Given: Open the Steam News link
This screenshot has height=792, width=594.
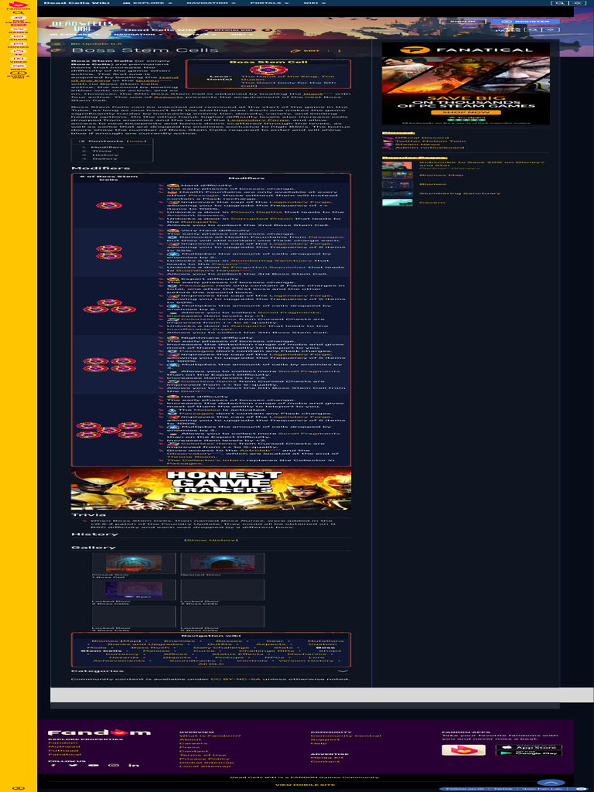Looking at the screenshot, I should tap(418, 145).
